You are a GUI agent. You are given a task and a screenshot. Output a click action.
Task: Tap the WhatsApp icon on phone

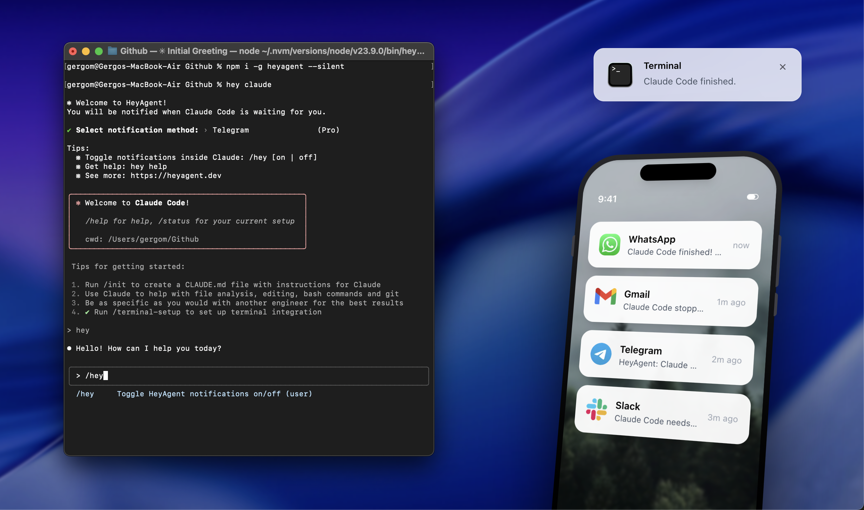coord(609,245)
